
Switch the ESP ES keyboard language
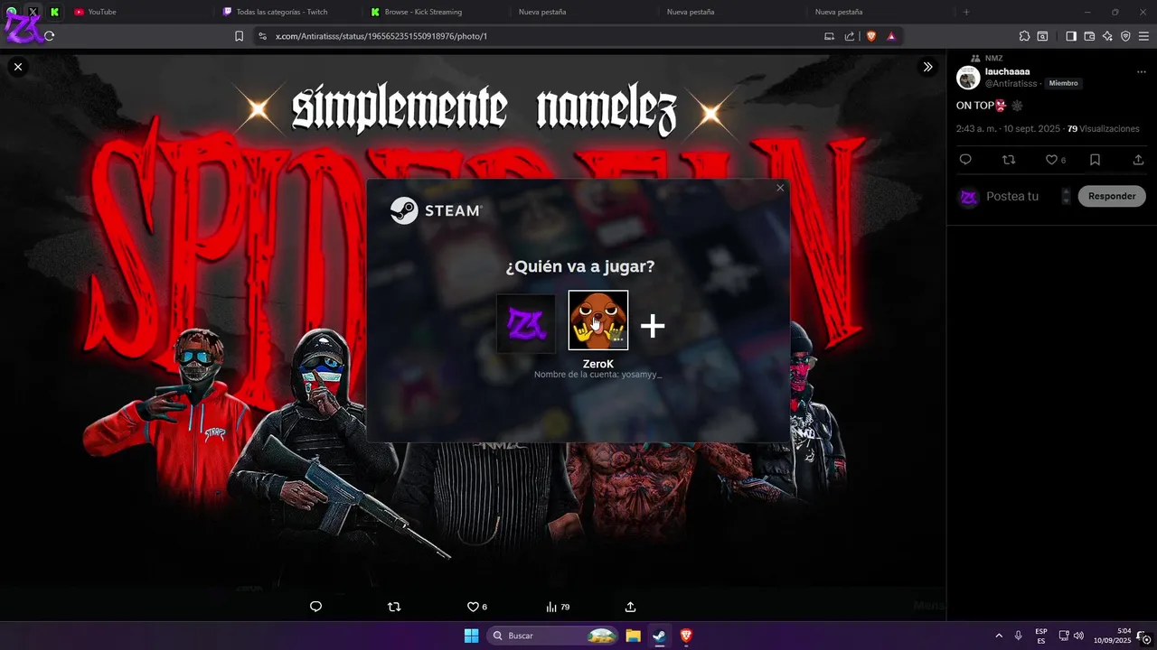tap(1041, 636)
